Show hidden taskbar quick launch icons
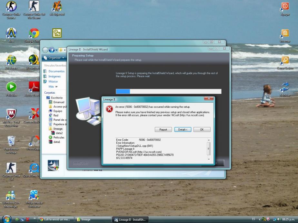 coord(35,218)
